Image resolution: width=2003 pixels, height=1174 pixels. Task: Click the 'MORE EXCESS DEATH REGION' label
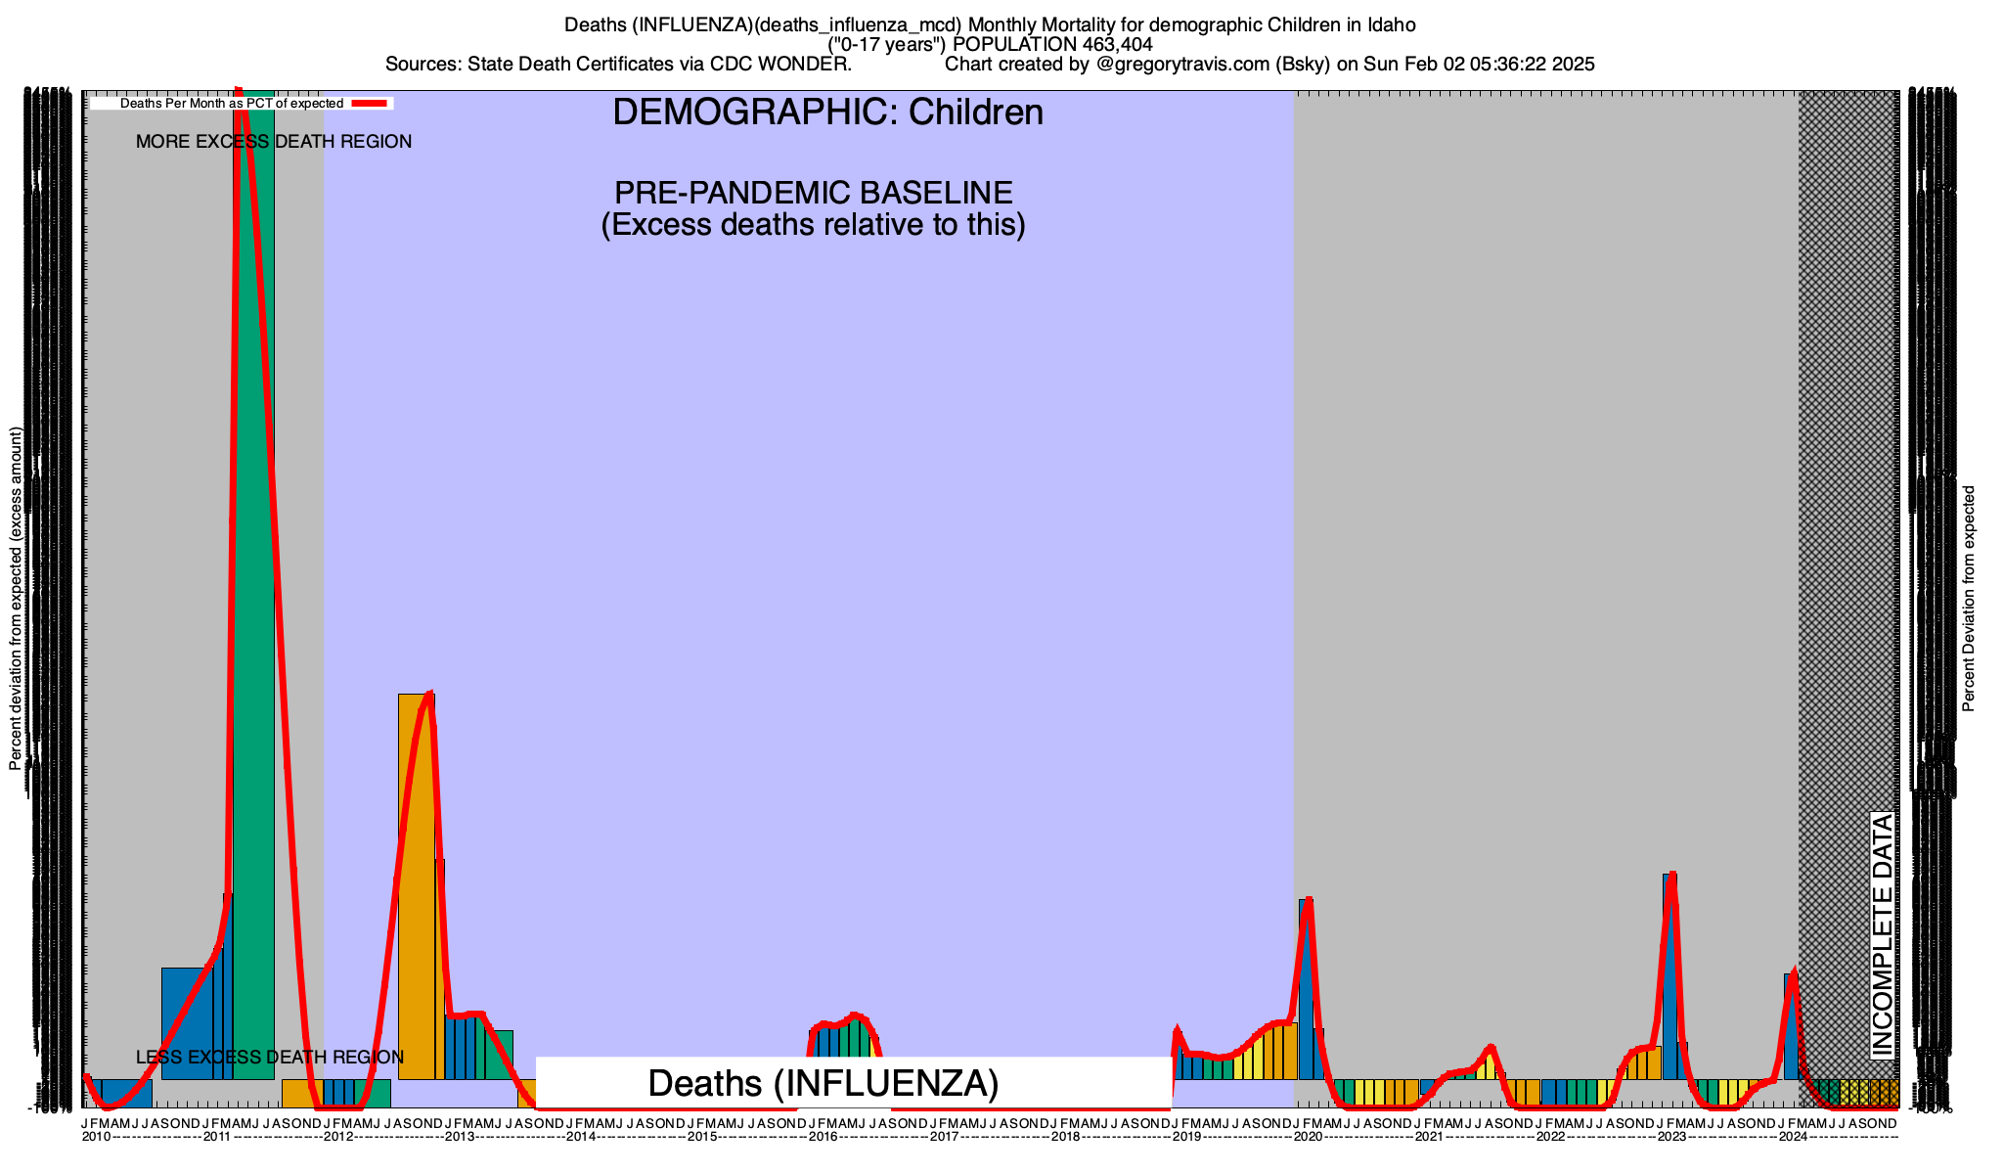(x=274, y=142)
